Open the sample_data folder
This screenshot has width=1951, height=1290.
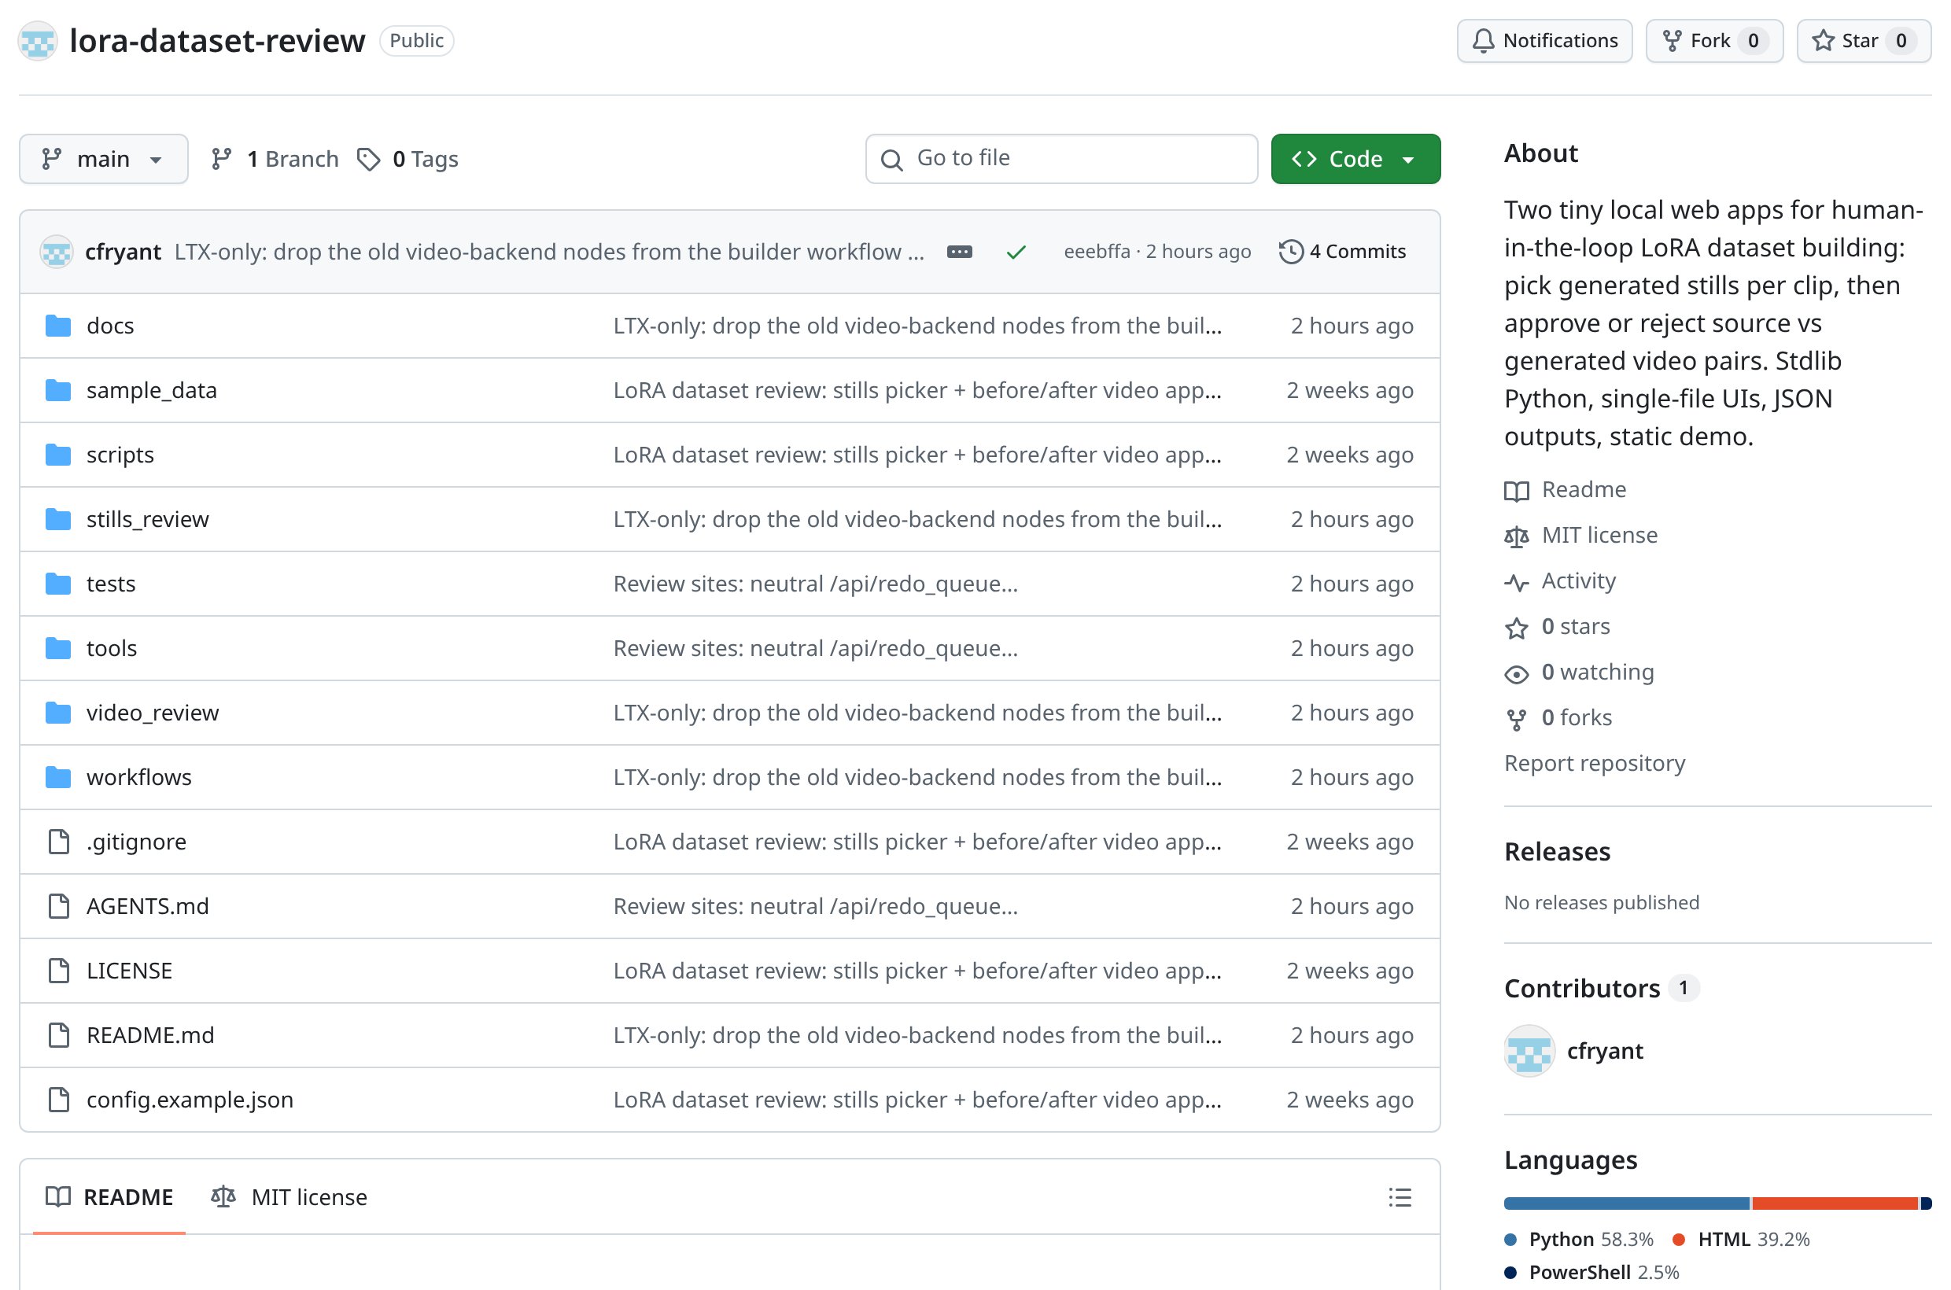pos(151,390)
